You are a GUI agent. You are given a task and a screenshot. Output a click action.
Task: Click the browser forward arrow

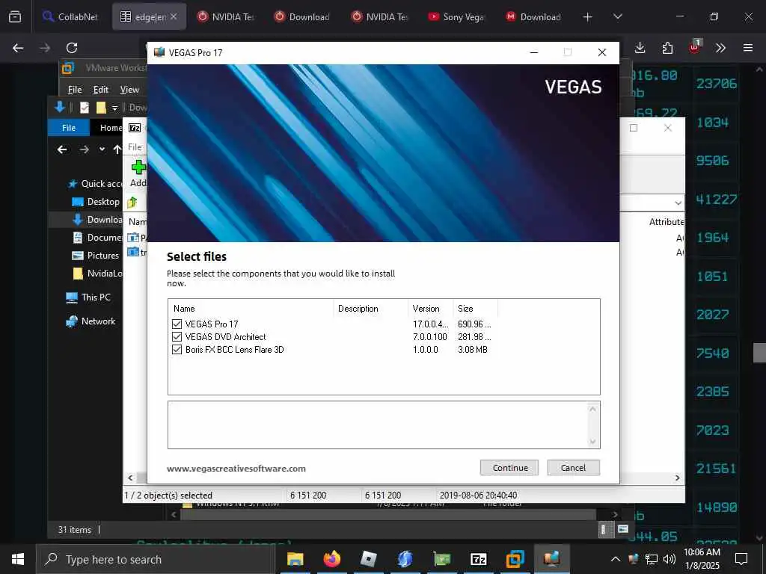point(45,48)
